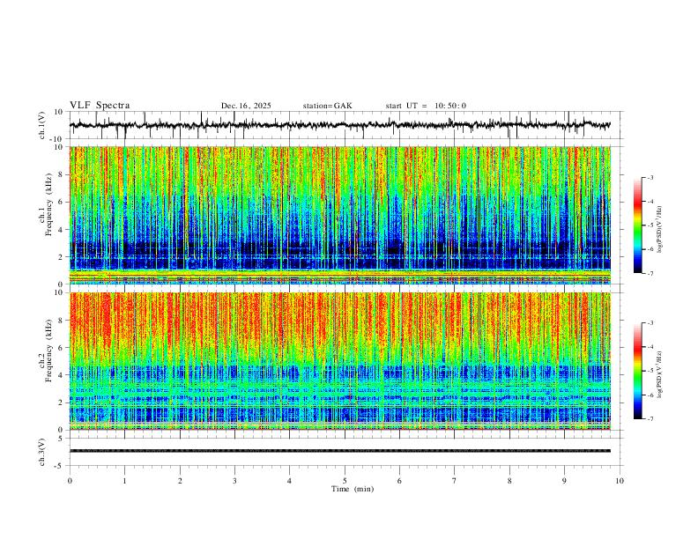Click the 'ch.1(V)' waveform axis label

click(x=42, y=125)
